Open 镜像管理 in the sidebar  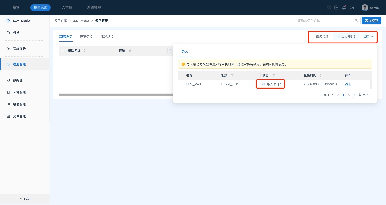click(19, 104)
